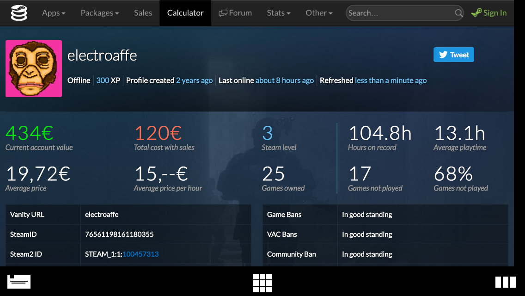Click the electroaffe username heading

[102, 55]
